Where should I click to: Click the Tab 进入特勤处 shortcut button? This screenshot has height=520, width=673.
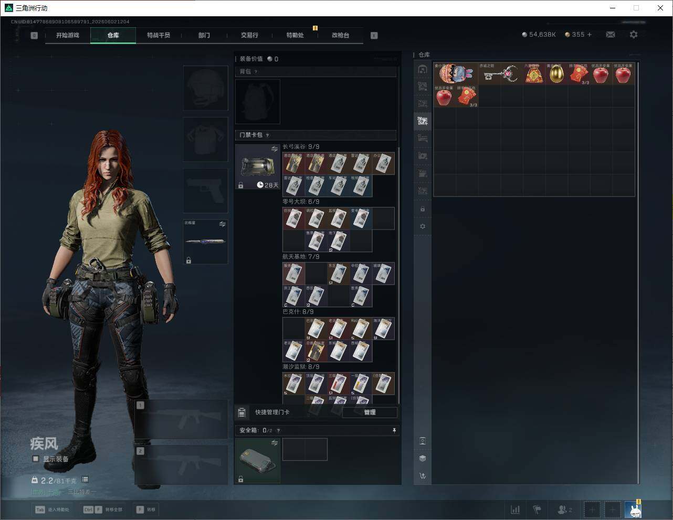51,510
